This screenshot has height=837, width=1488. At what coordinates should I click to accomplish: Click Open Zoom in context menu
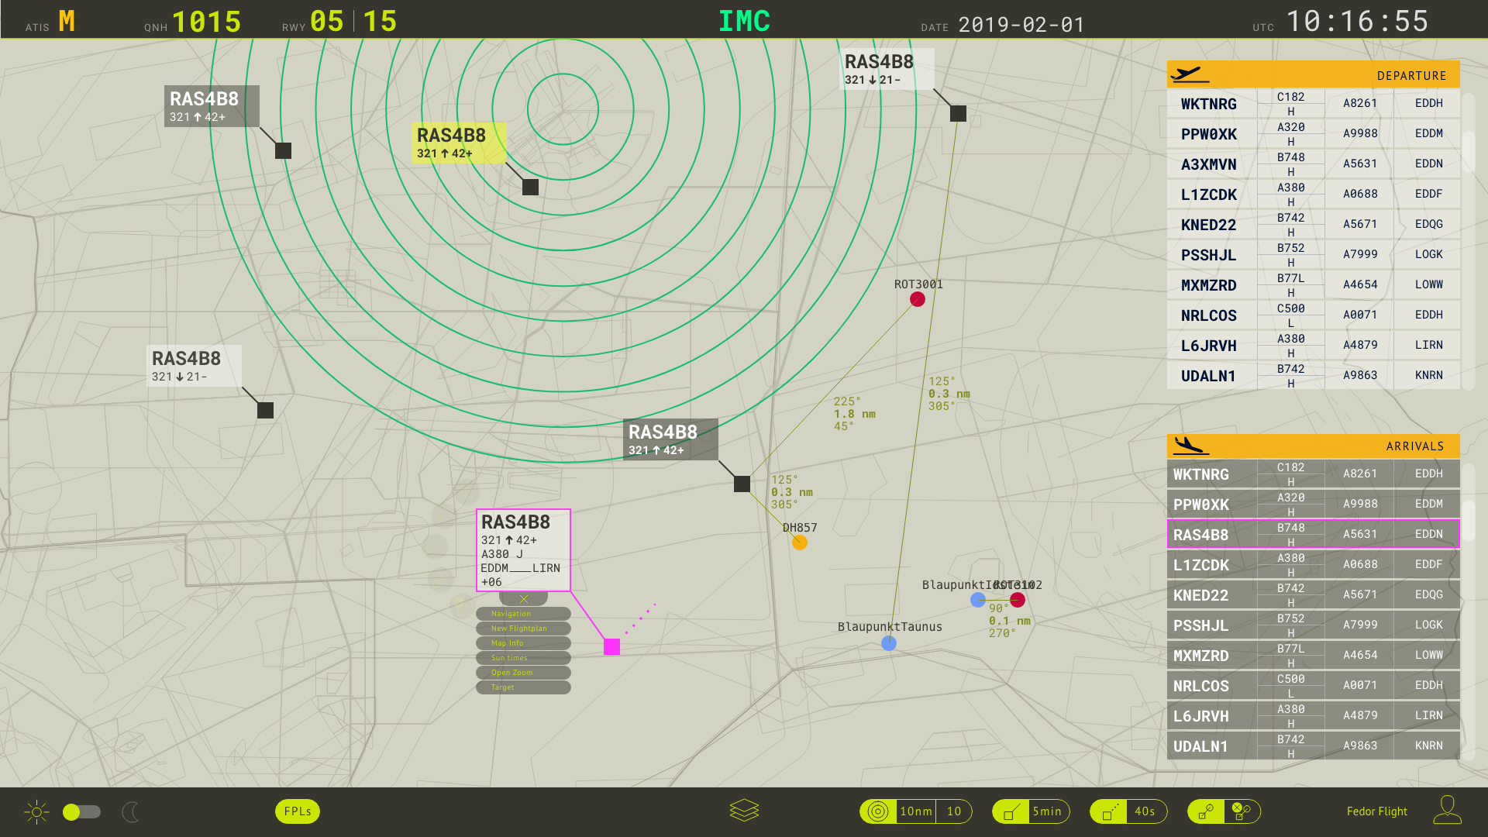click(x=523, y=673)
